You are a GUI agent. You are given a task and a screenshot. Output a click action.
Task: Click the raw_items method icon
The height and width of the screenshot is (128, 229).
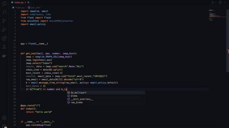68,102
